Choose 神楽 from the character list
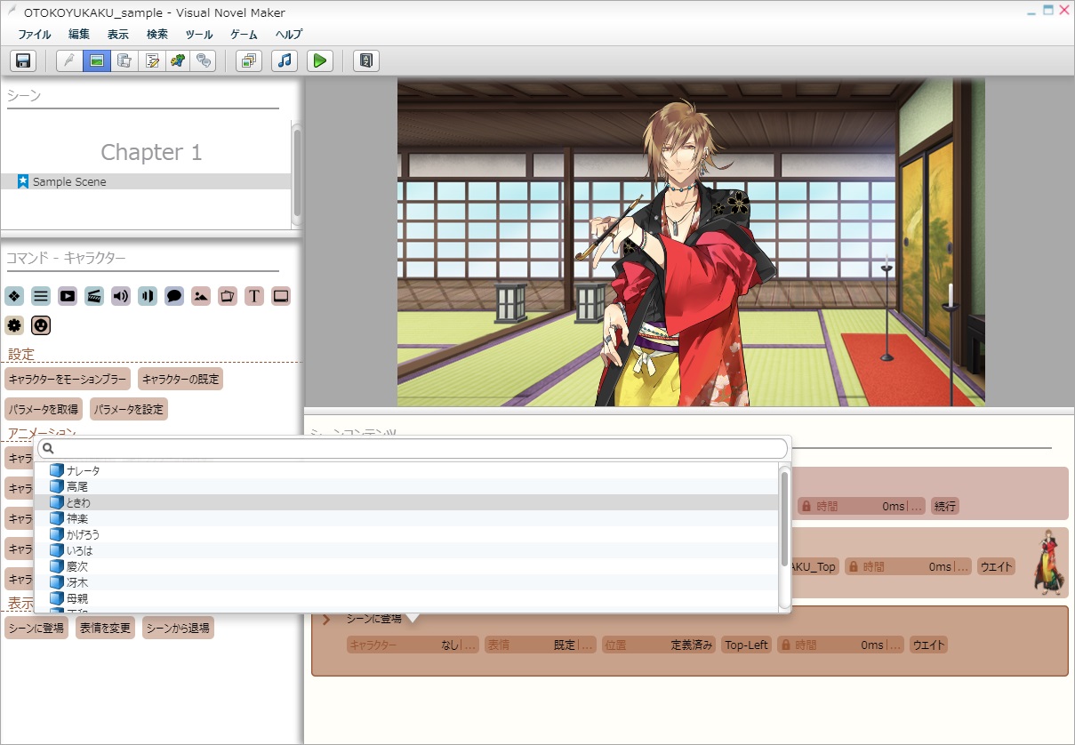The image size is (1075, 745). pyautogui.click(x=406, y=518)
